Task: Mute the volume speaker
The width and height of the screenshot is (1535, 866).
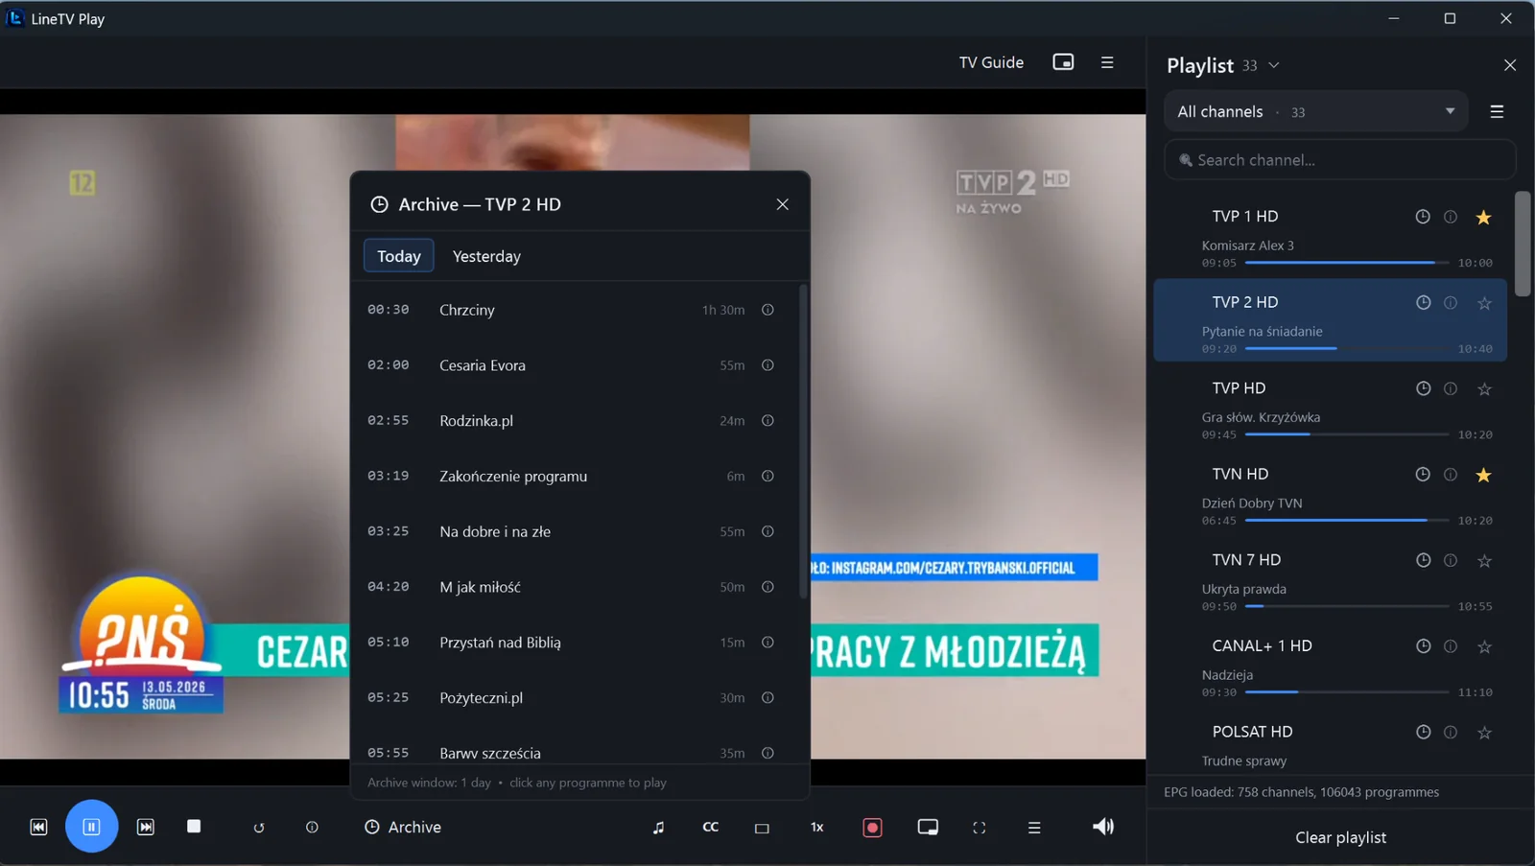Action: 1103,826
